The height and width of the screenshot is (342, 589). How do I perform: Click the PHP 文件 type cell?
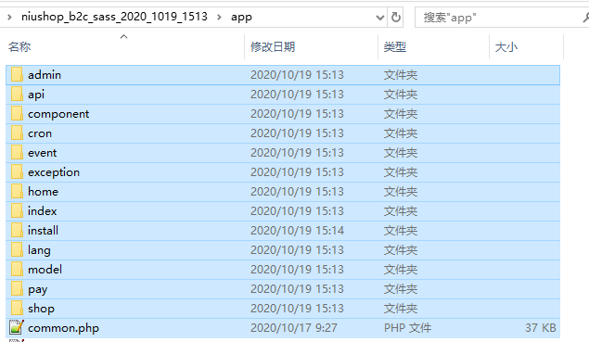(x=407, y=328)
